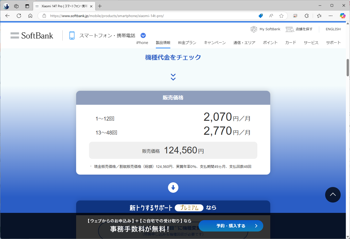Open store locator via 店舗を探す icon
The image size is (350, 239).
(290, 29)
